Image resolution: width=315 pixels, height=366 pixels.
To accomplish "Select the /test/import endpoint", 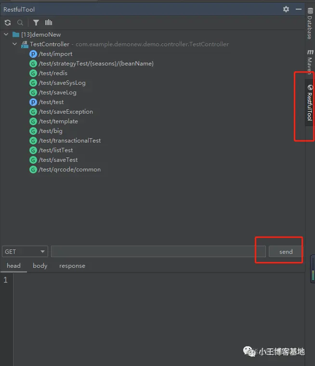I will (55, 54).
